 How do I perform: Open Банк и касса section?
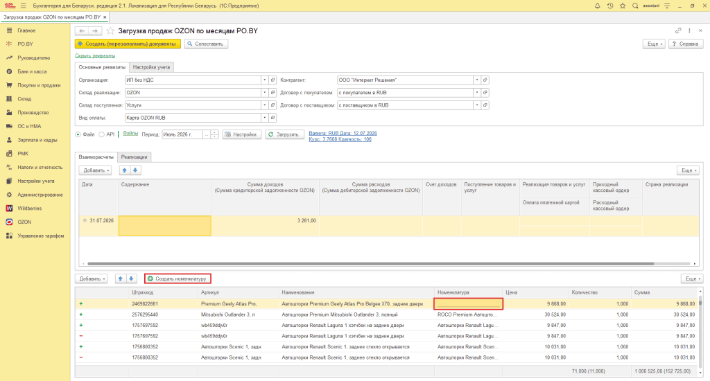[x=32, y=71]
